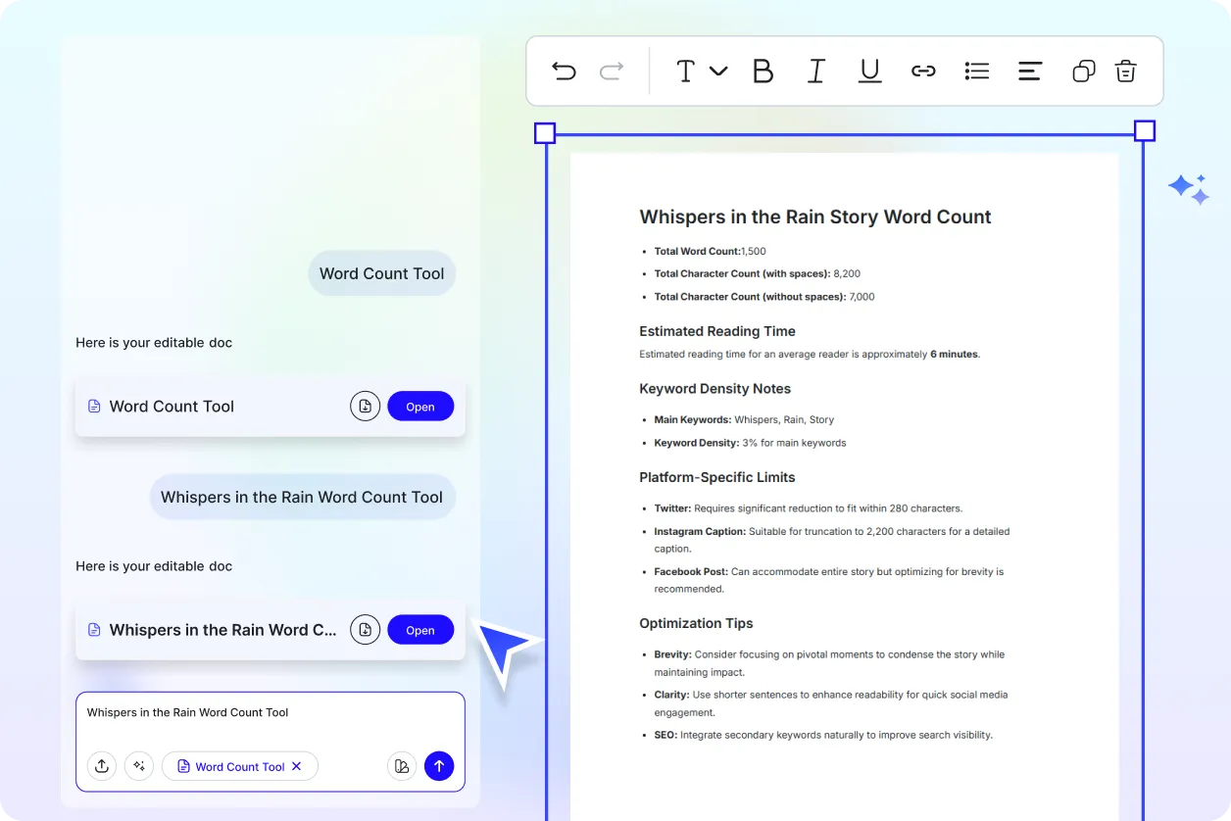The image size is (1231, 821).
Task: Click the Twitter bullet item
Action: [809, 508]
